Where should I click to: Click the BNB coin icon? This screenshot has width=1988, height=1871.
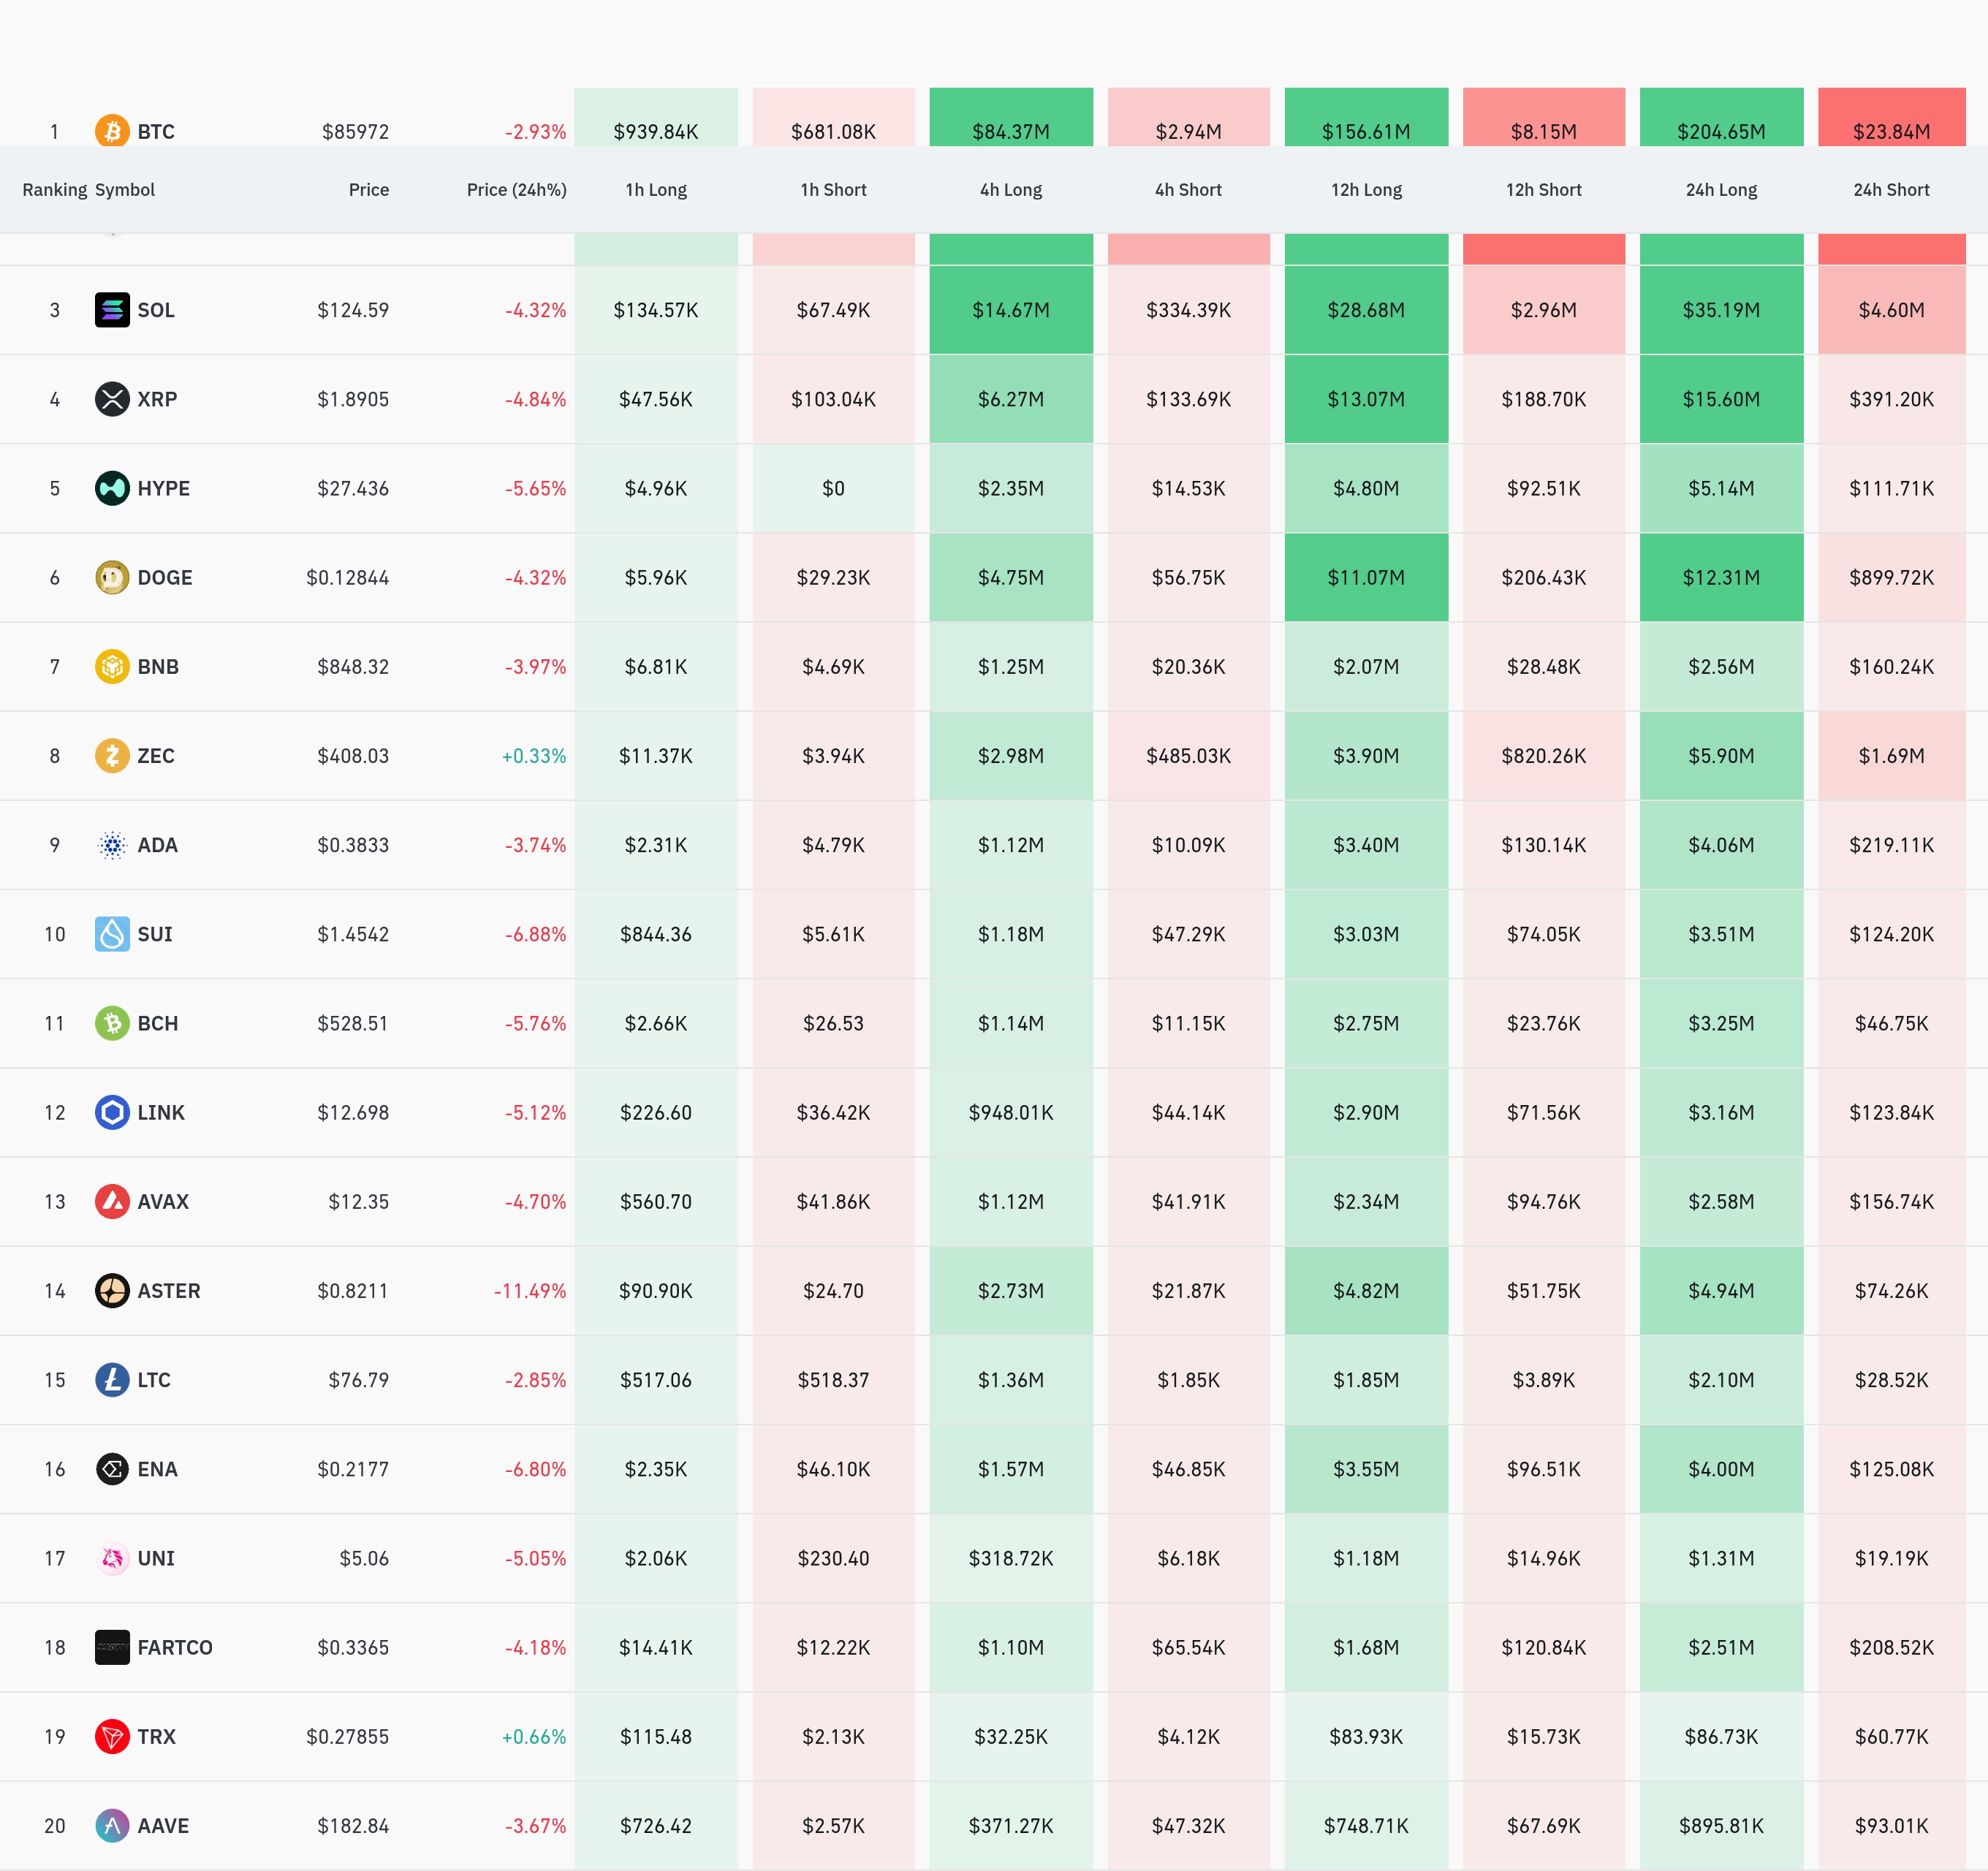(x=112, y=667)
